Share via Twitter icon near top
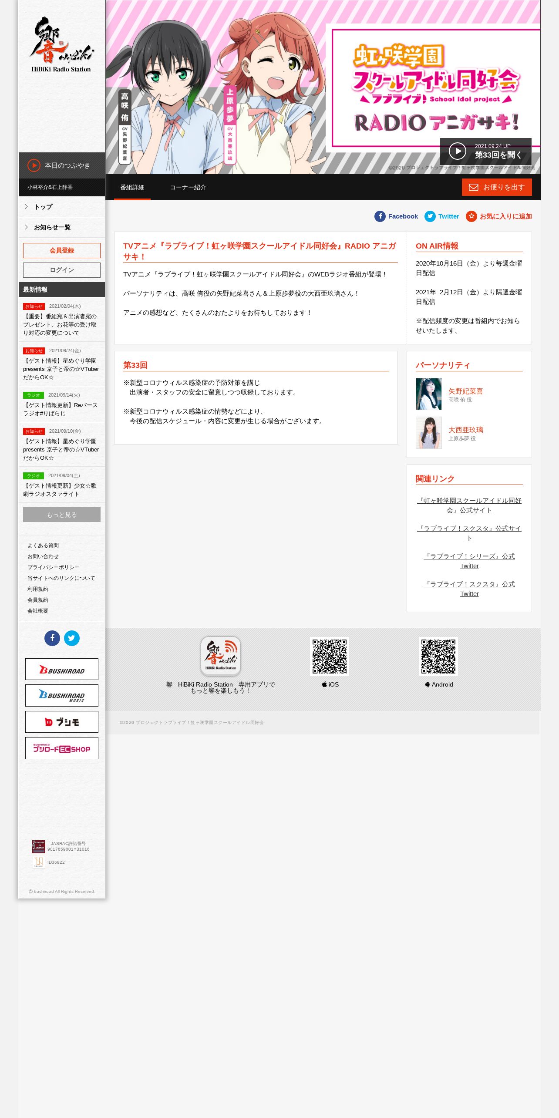 (430, 216)
